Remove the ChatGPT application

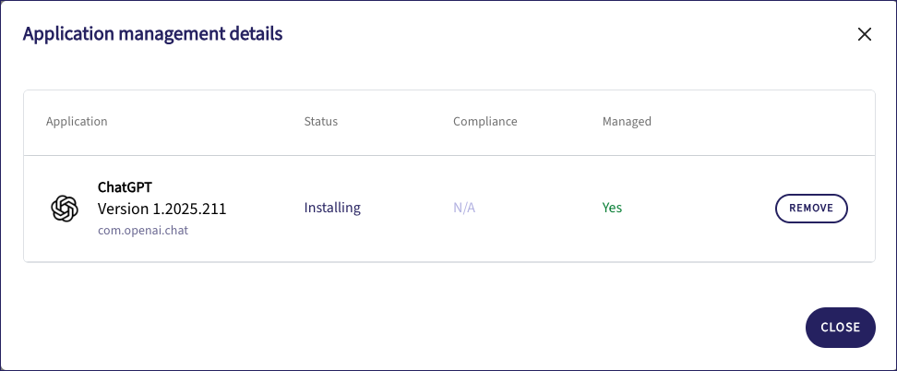[x=811, y=209]
